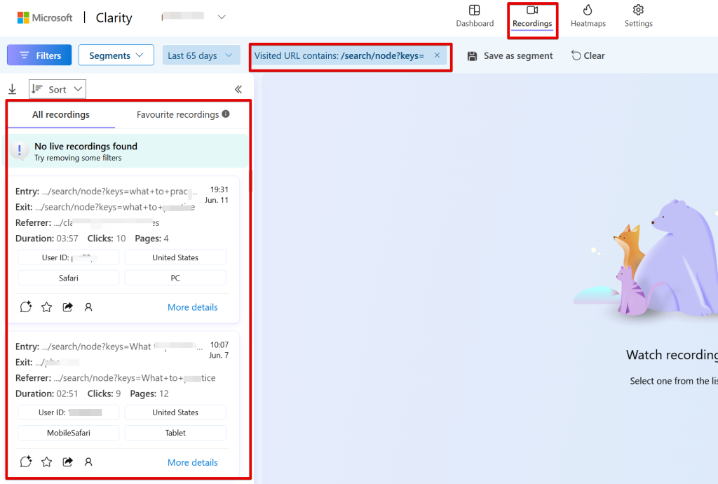Viewport: 718px width, 484px height.
Task: Open the Heatmaps tab
Action: coord(588,17)
